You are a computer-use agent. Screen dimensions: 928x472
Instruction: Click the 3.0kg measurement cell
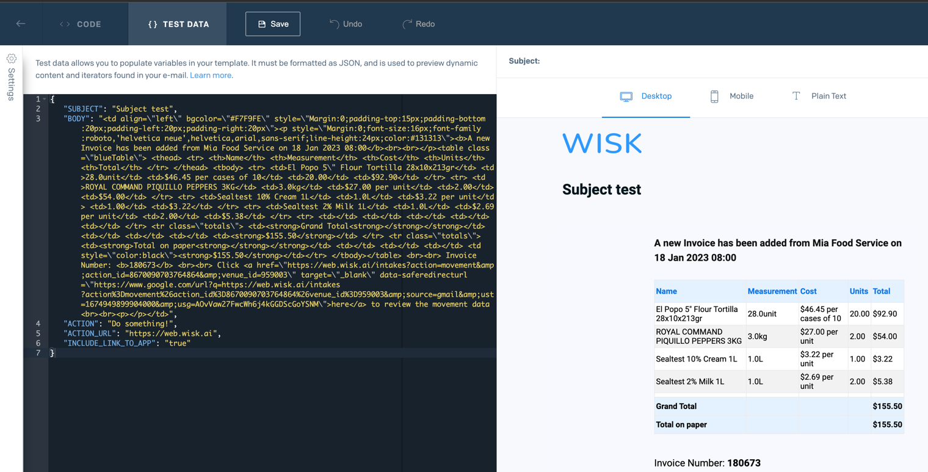click(772, 336)
